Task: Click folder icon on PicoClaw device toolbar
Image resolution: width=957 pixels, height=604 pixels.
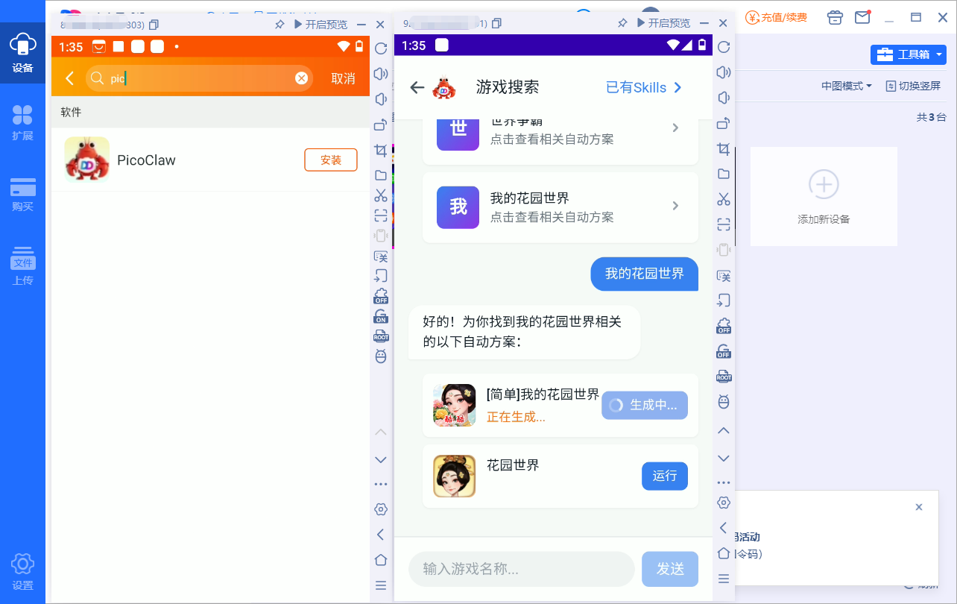Action: [381, 175]
